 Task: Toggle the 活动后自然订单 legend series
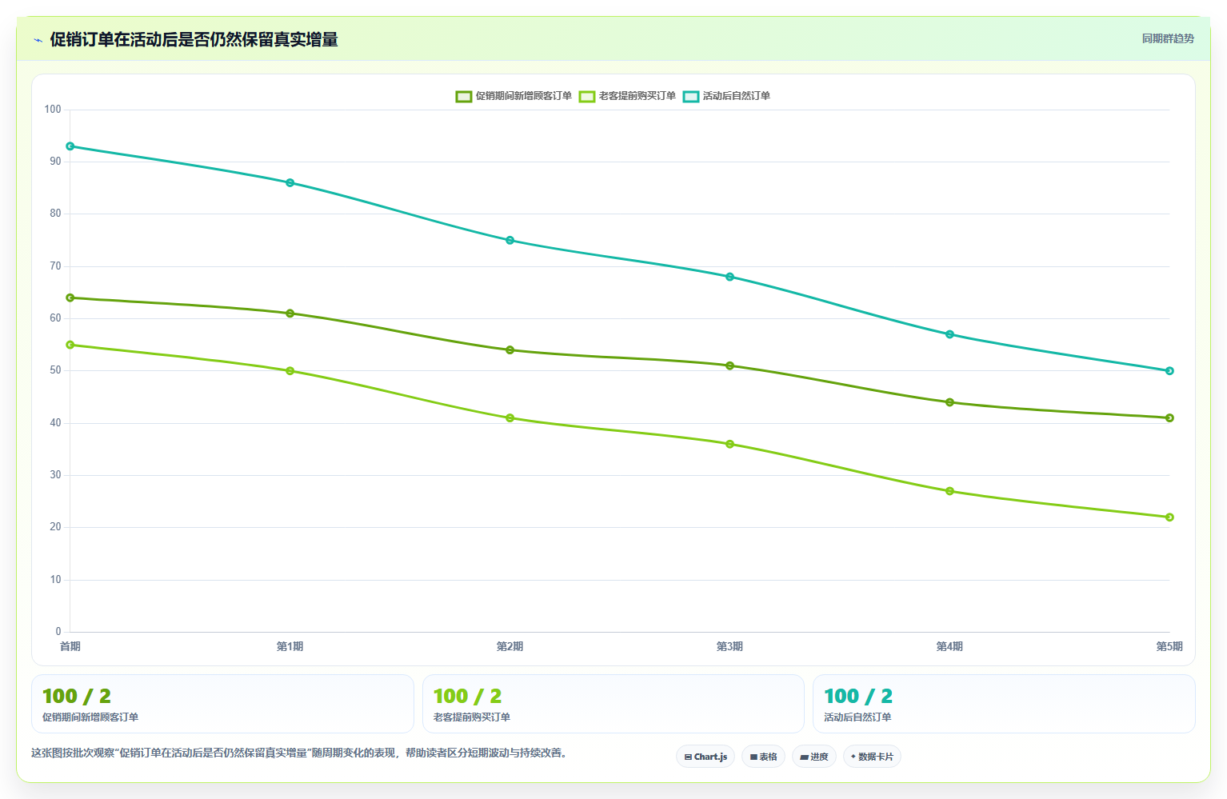tap(726, 96)
